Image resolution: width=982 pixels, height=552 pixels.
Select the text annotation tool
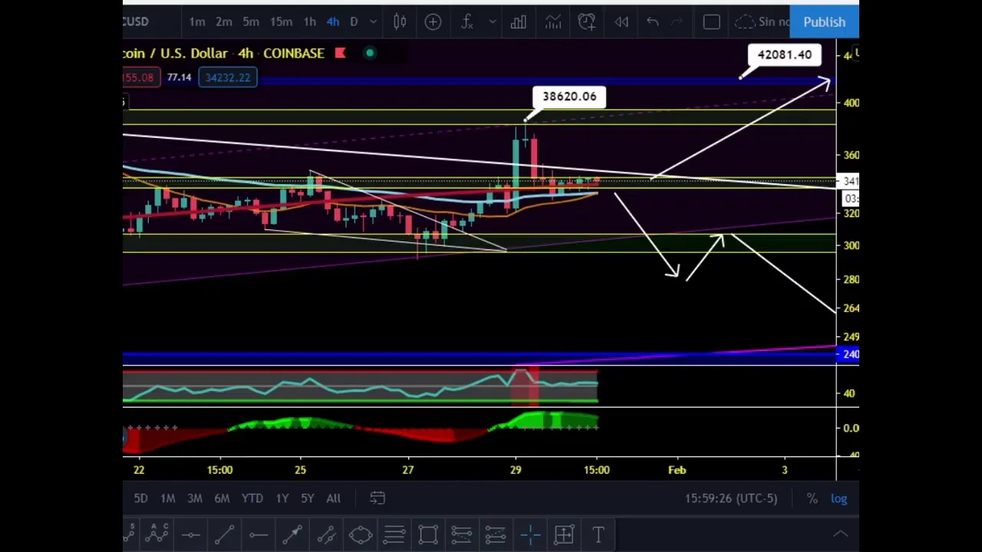pos(598,534)
